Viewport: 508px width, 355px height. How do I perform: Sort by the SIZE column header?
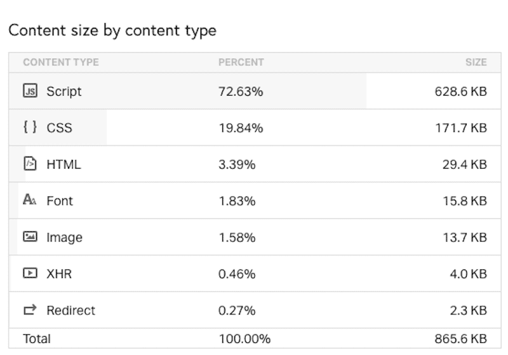[x=476, y=62]
